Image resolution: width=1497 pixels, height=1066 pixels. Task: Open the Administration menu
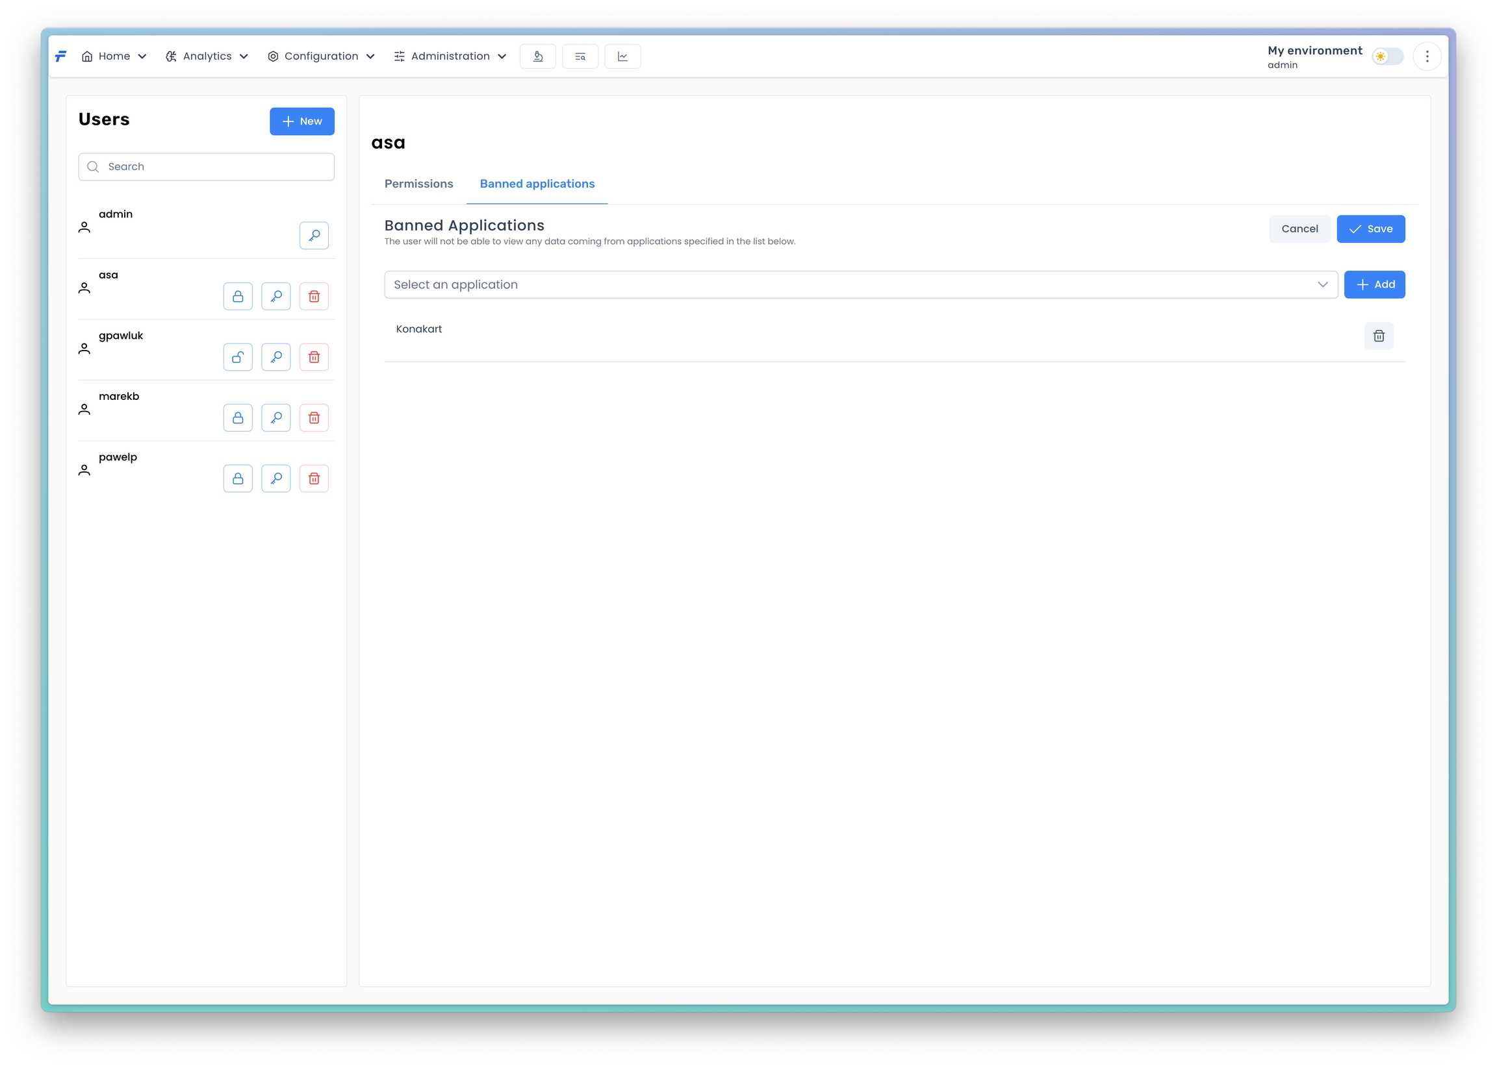(450, 56)
